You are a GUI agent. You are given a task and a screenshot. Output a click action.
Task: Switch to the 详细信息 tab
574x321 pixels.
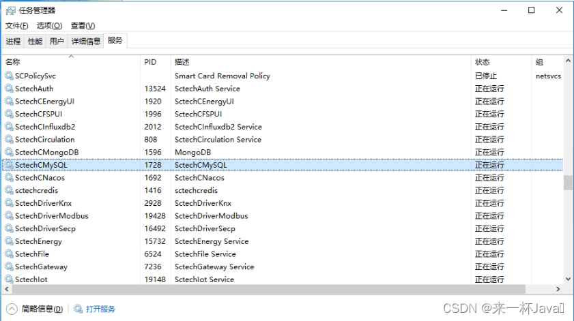click(x=86, y=42)
